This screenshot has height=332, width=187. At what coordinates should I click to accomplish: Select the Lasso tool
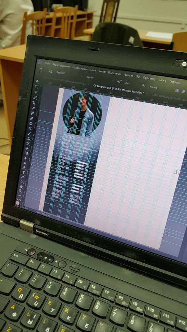[36, 92]
